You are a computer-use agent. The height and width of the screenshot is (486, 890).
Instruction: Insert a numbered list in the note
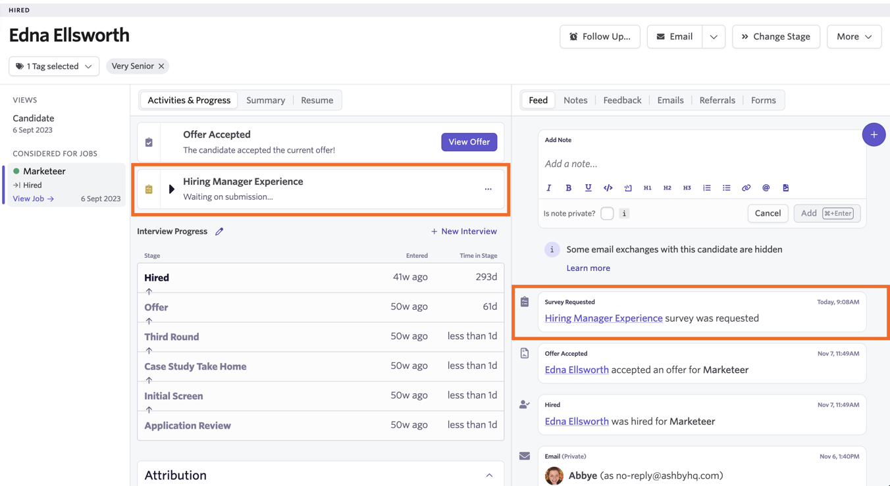click(707, 188)
